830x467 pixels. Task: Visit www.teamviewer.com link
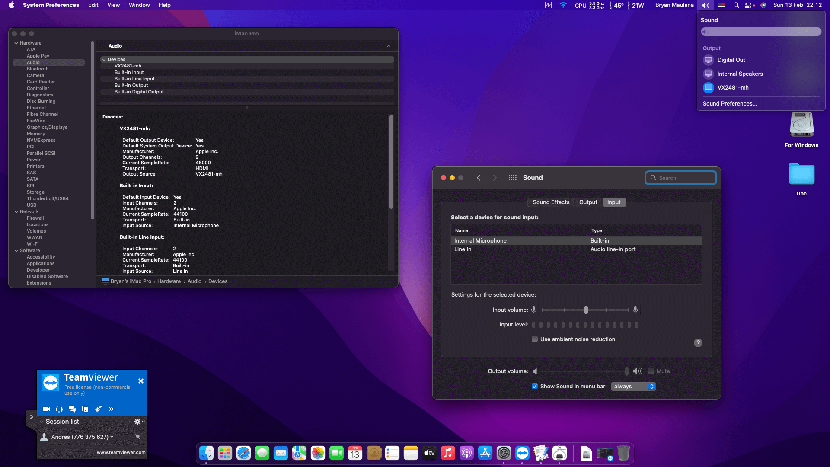[121, 452]
